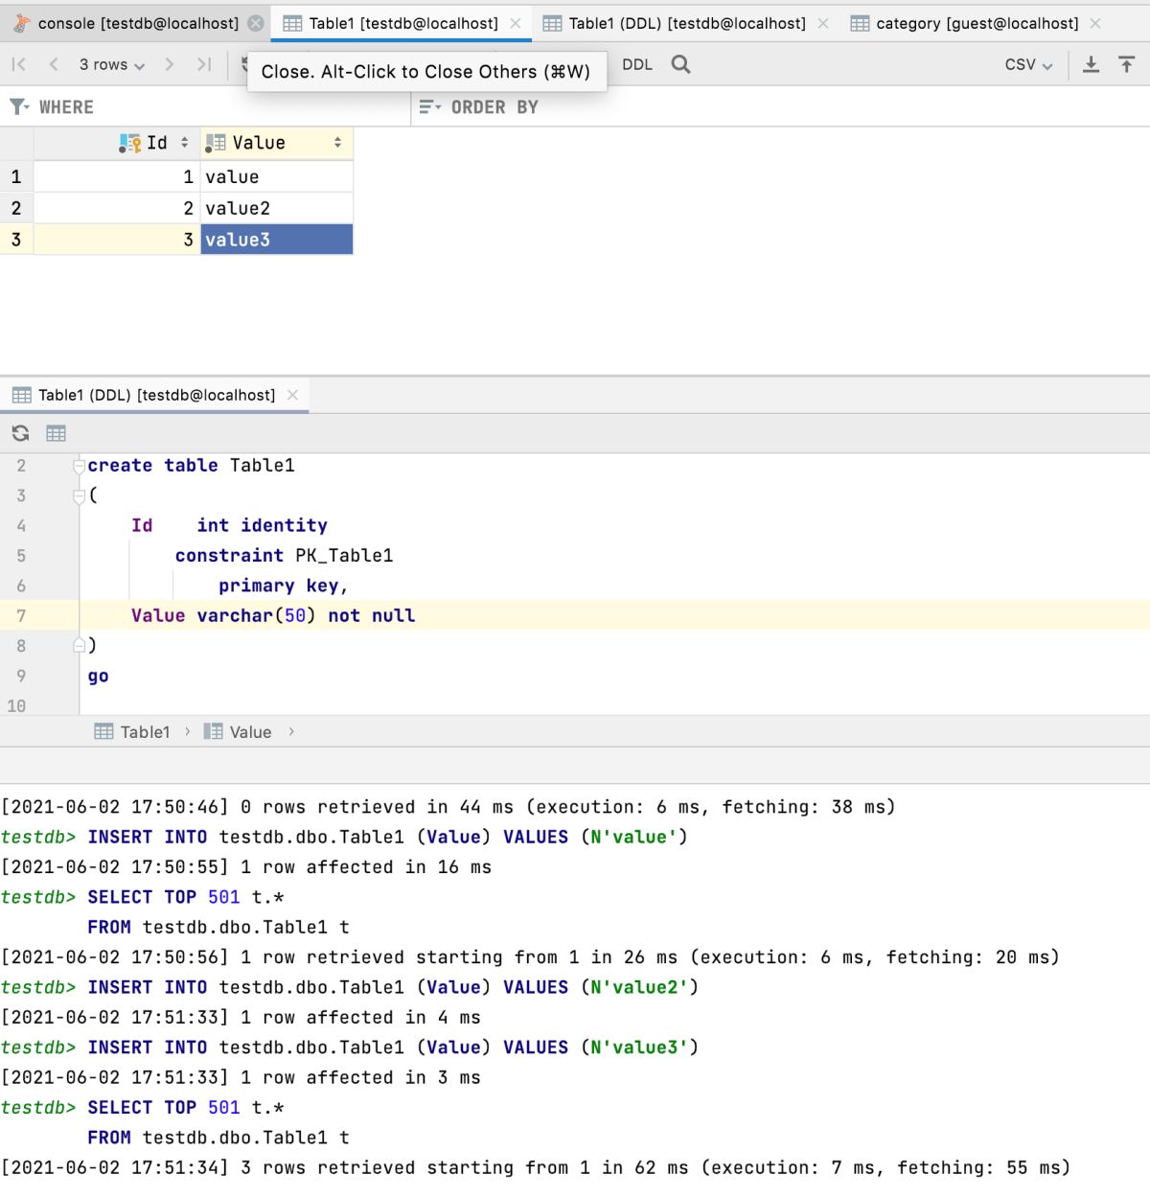Click Value in the breadcrumb bar

(x=239, y=732)
